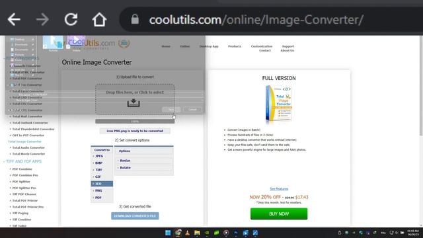Click the padlock site security icon
Viewport: 423px width, 238px height.
tap(135, 19)
